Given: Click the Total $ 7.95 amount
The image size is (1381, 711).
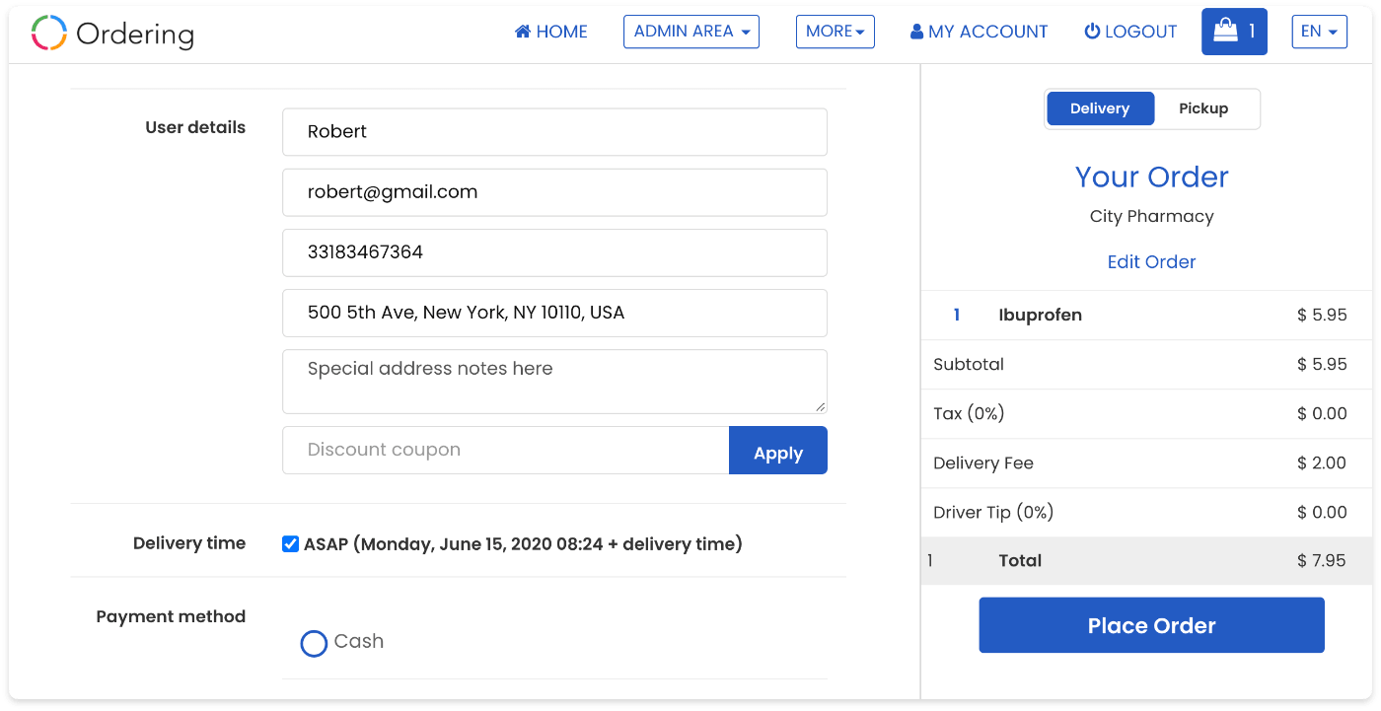Looking at the screenshot, I should 1322,560.
